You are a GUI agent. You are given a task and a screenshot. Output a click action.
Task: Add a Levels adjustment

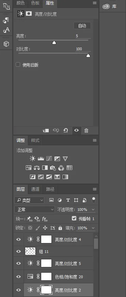(x=41, y=159)
